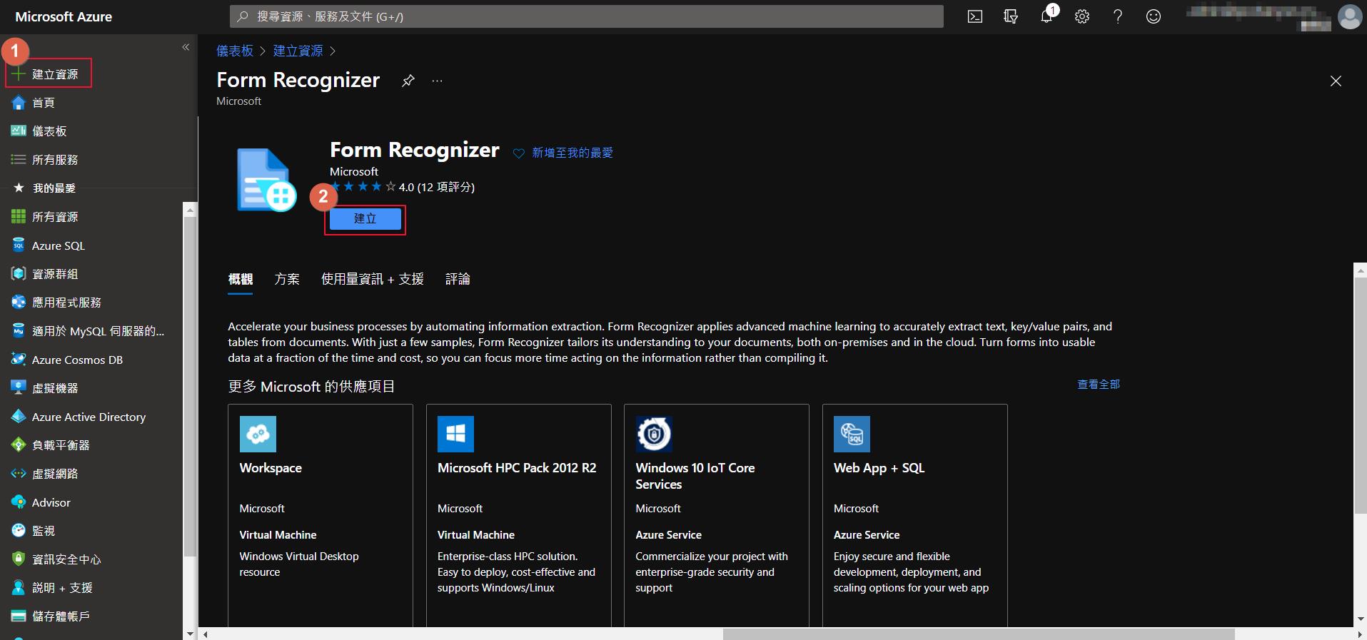Click the Microsoft Azure logo text
Image resolution: width=1367 pixels, height=640 pixels.
[x=64, y=16]
